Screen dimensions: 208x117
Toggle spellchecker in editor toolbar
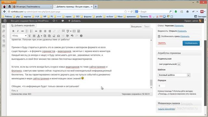pyautogui.click(x=68, y=31)
